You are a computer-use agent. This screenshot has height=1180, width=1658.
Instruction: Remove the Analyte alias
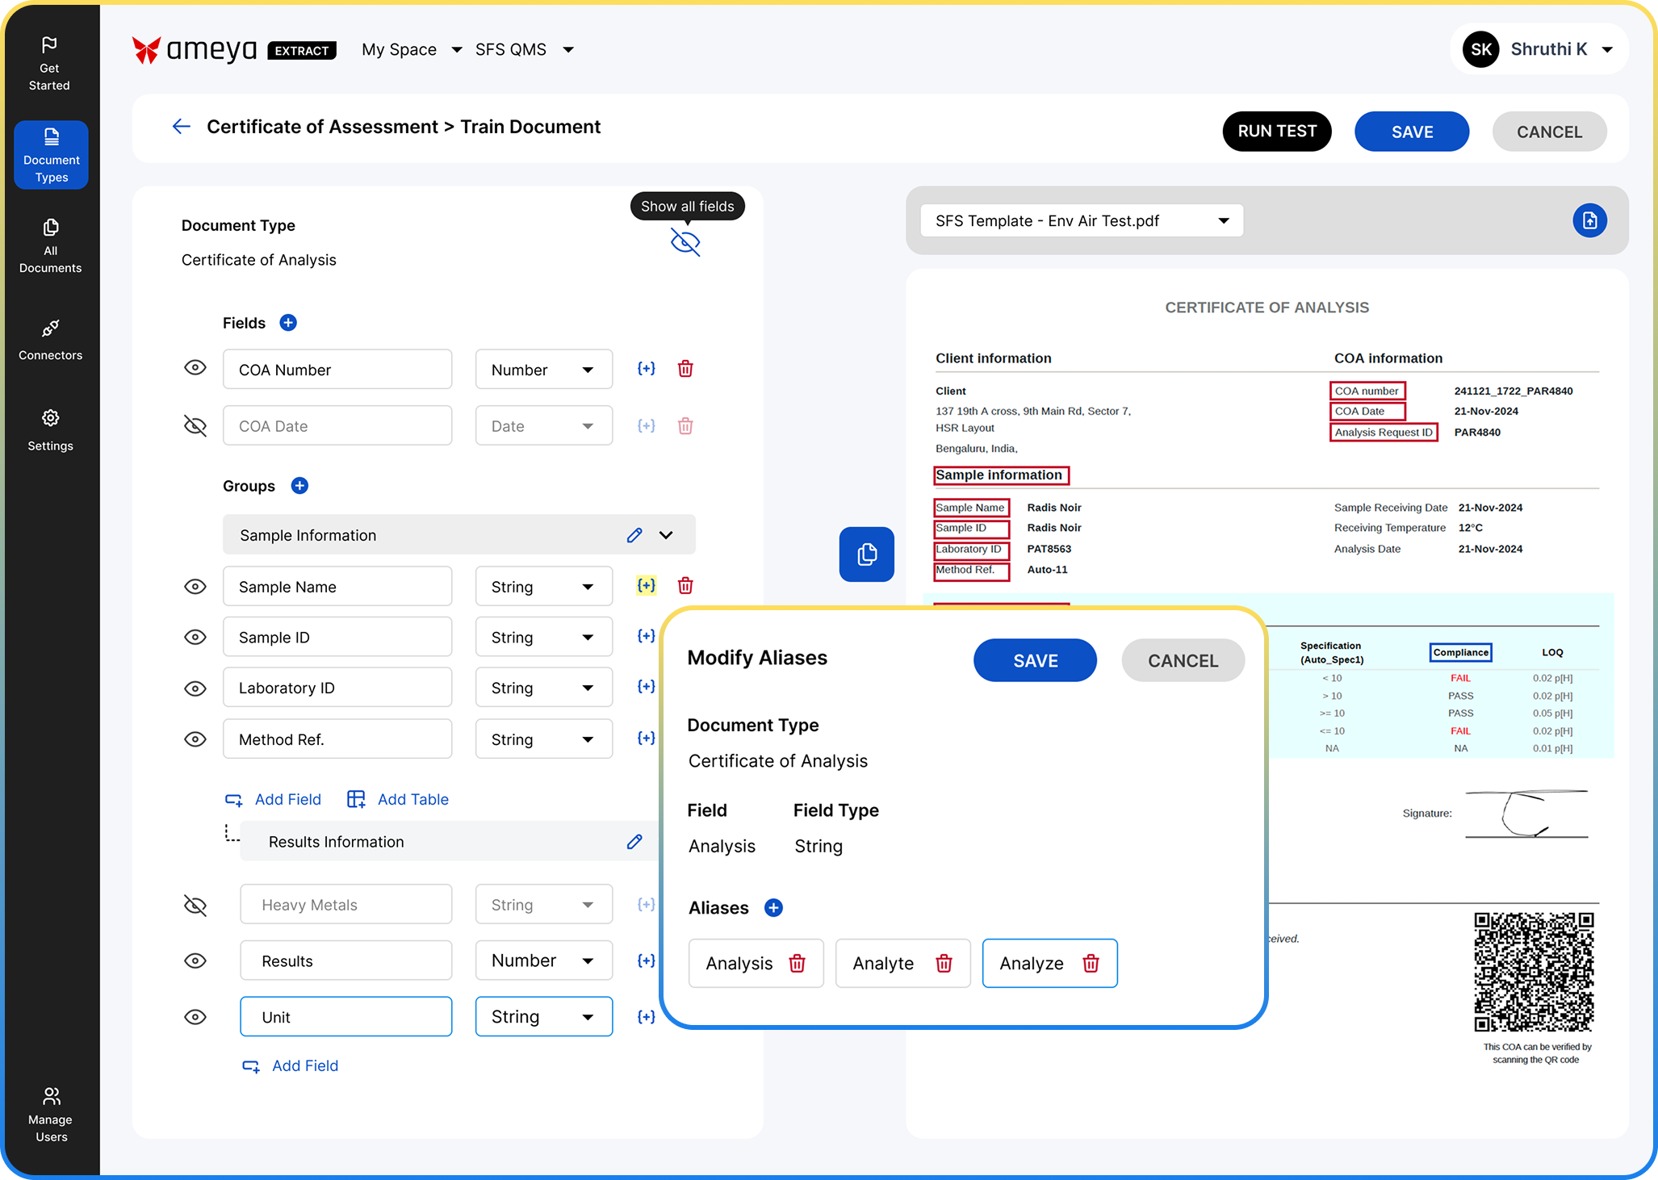tap(944, 964)
